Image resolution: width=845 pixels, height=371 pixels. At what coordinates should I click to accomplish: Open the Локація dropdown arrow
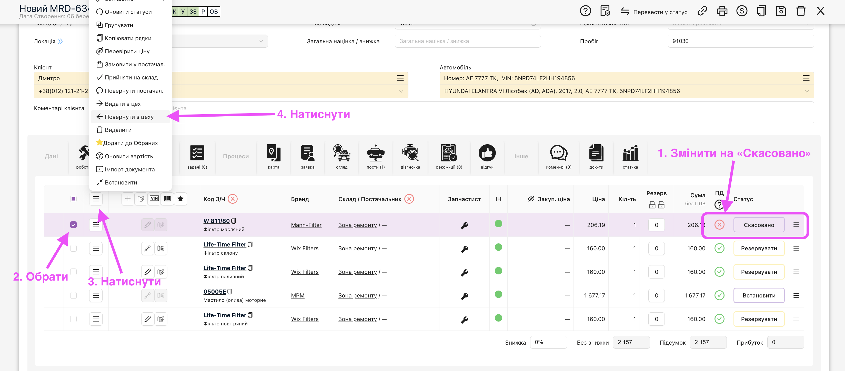pos(261,41)
